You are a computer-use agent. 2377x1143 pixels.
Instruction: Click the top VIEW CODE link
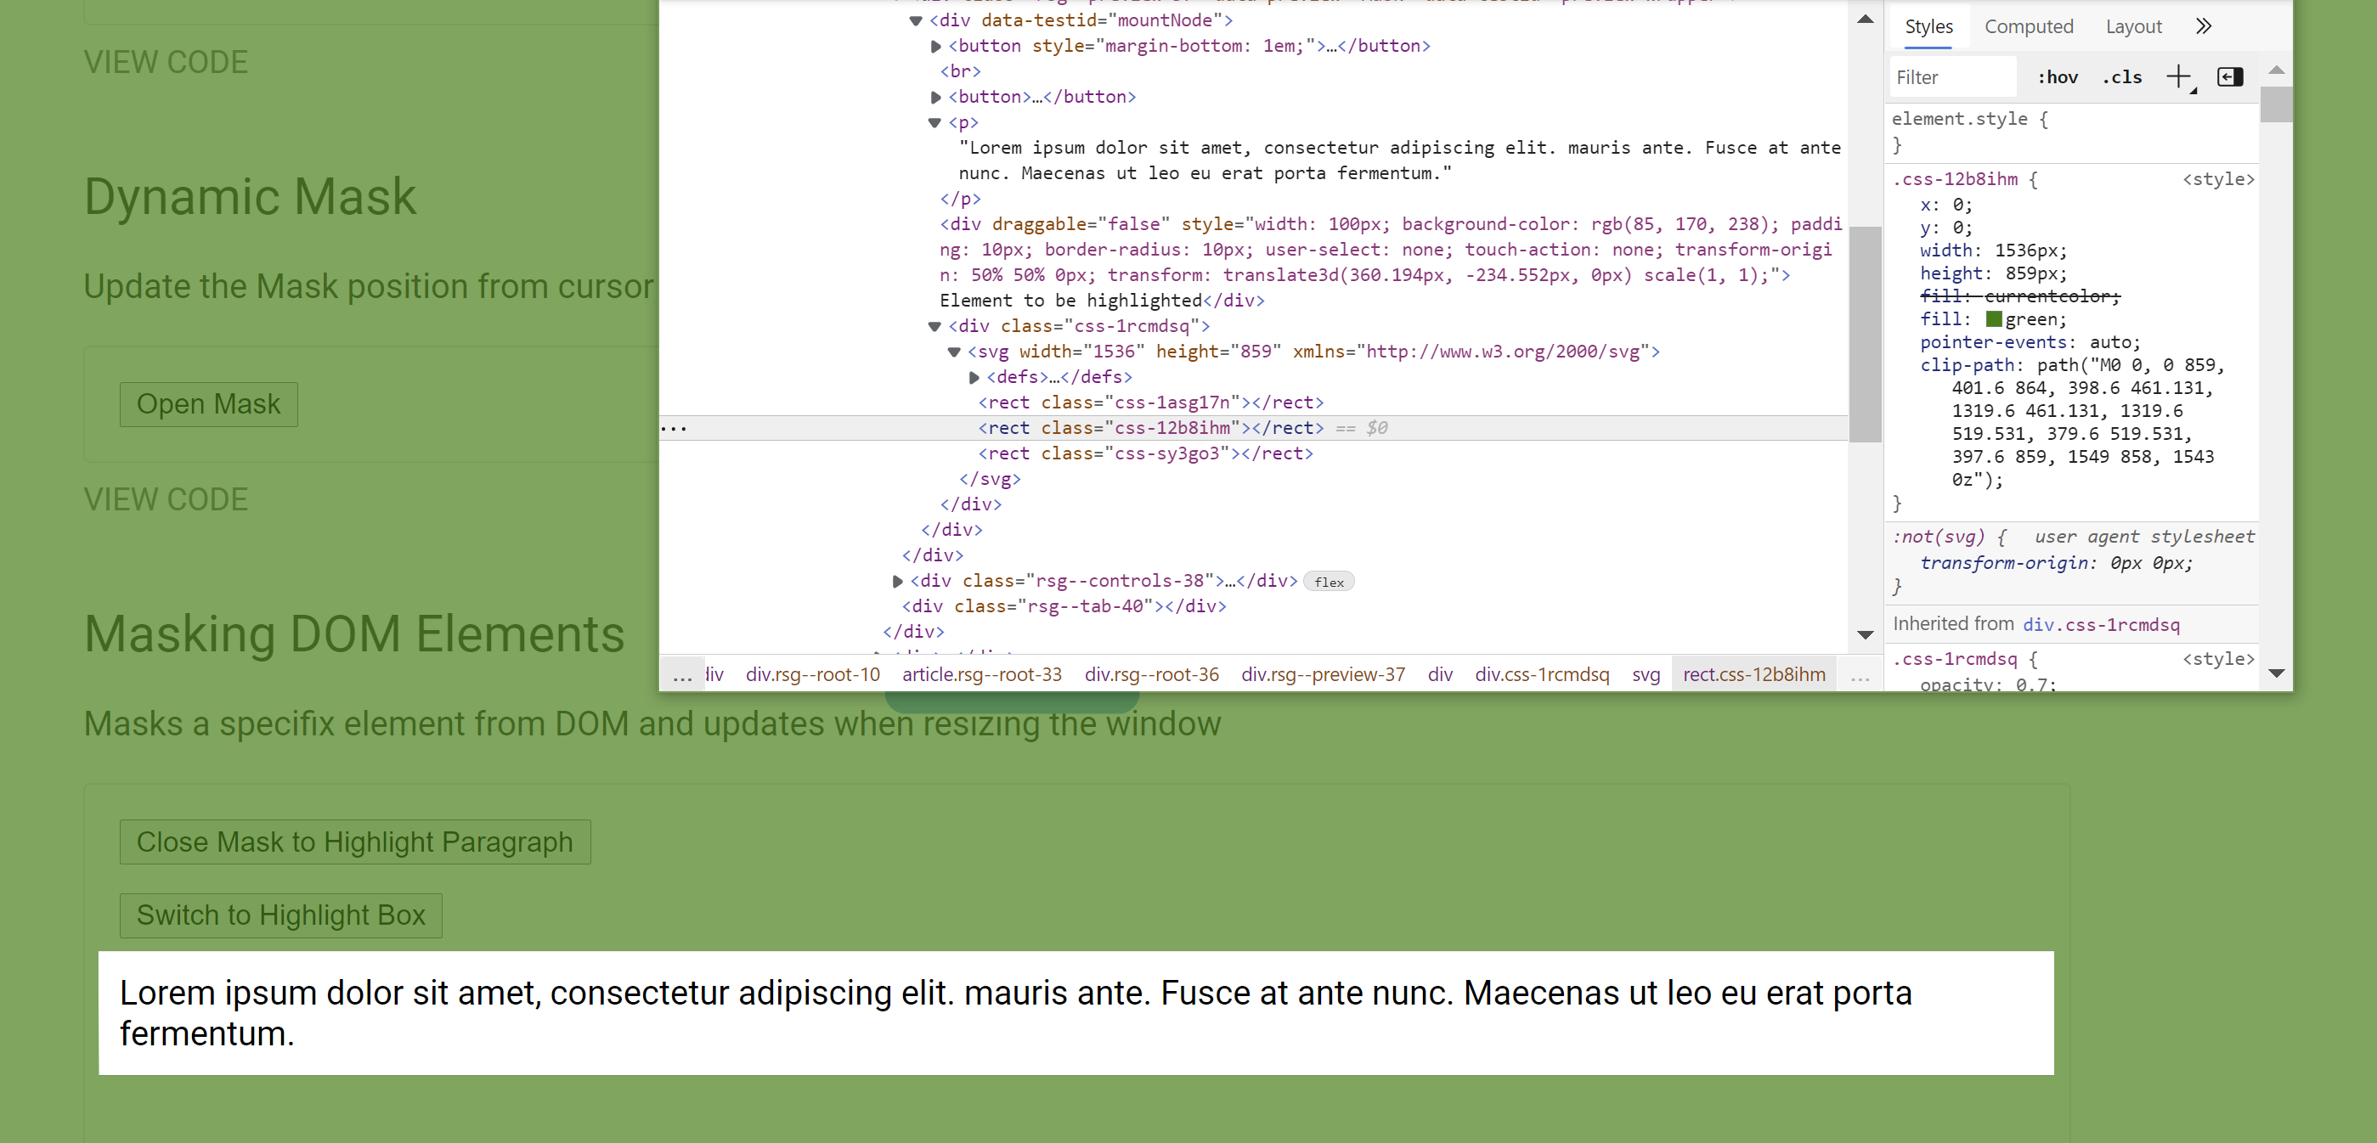(167, 63)
